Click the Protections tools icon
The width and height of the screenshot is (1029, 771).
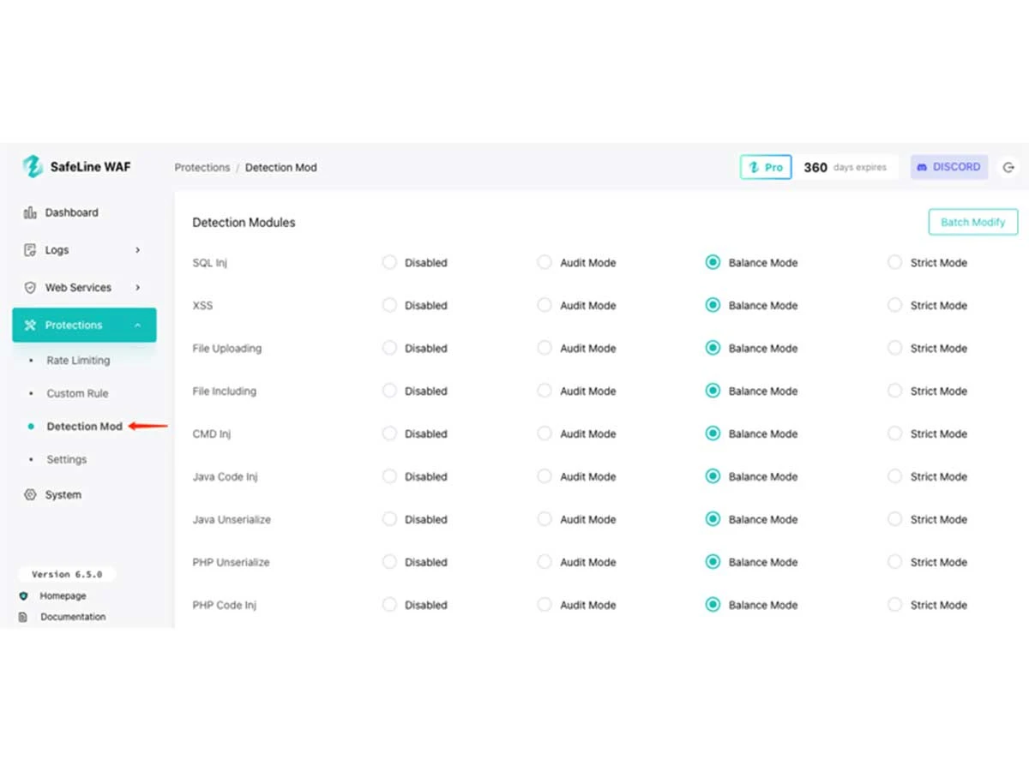(31, 326)
